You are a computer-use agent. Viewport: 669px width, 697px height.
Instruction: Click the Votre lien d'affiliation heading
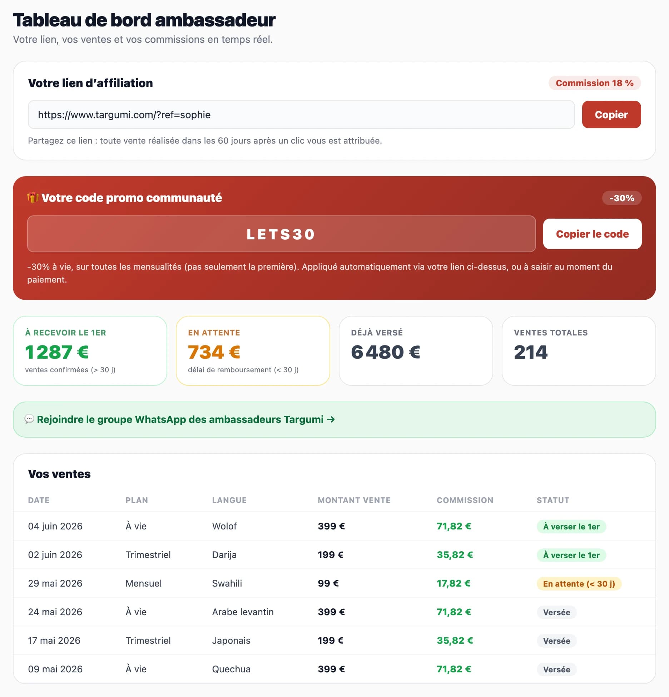tap(90, 83)
